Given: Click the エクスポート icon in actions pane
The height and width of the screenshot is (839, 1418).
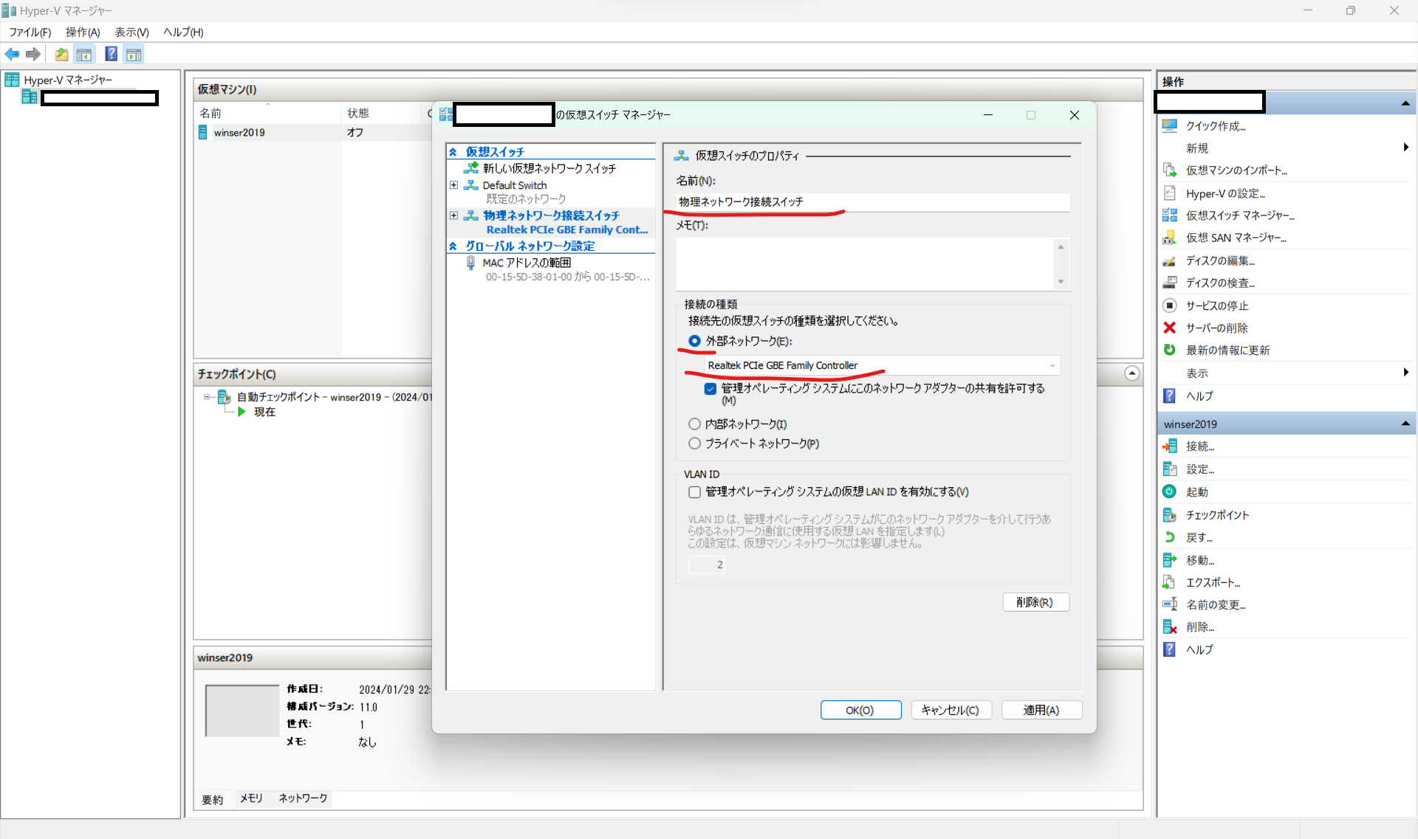Looking at the screenshot, I should (x=1169, y=582).
